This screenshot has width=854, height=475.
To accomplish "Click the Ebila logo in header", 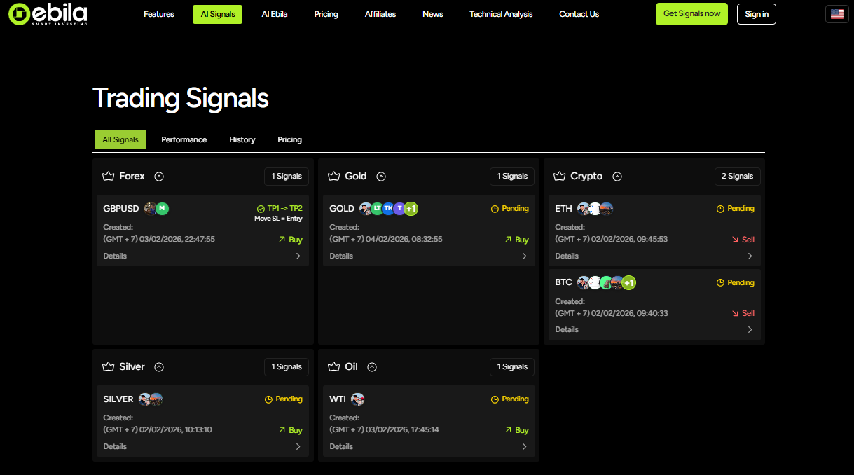I will click(48, 14).
